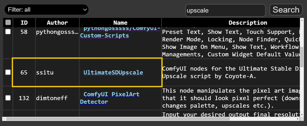
Task: Click the search field containing "upscale"
Action: point(225,11)
